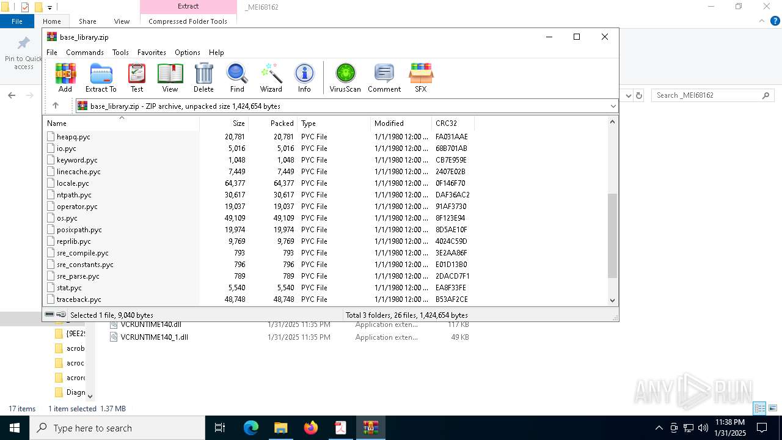Launch Microsoft Edge from taskbar
782x440 pixels.
point(251,428)
